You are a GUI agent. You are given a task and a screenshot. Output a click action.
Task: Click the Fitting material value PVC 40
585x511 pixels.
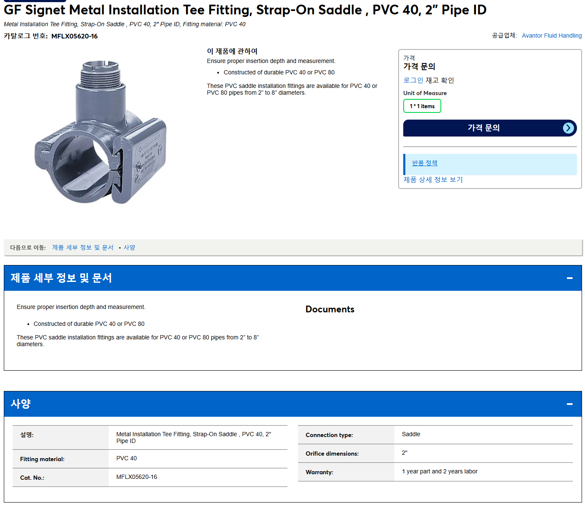pos(126,458)
